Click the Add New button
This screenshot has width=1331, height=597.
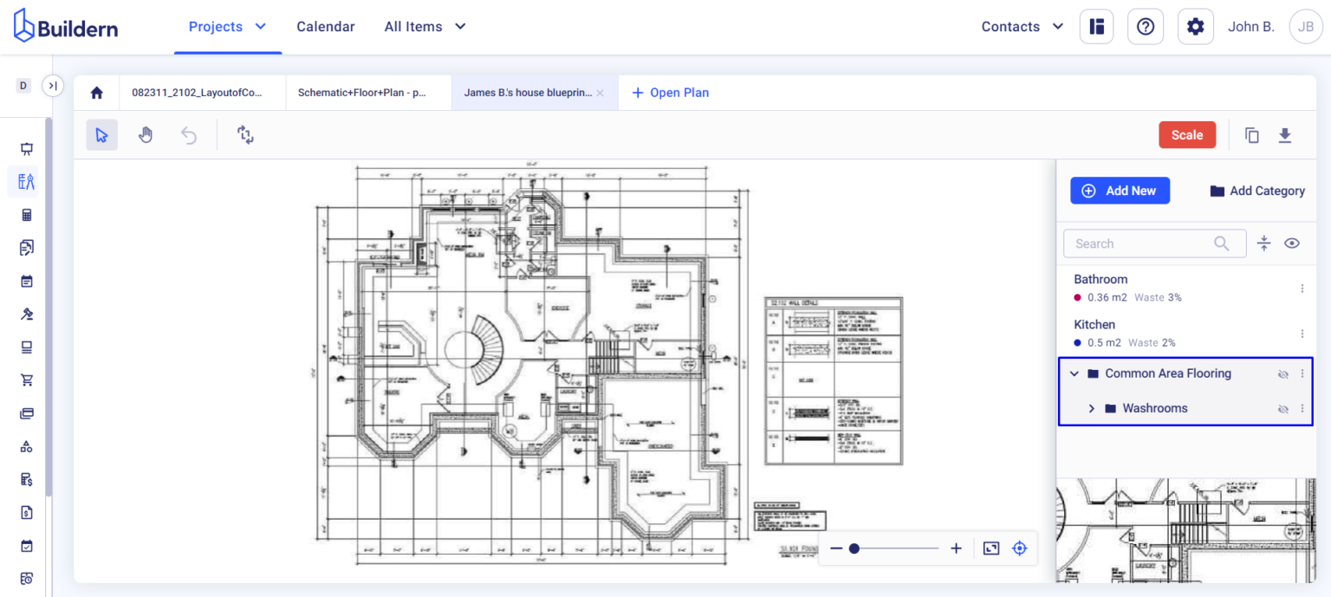(1120, 191)
